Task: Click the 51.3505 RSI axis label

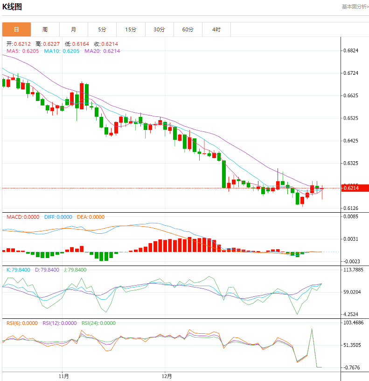Action: 352,345
